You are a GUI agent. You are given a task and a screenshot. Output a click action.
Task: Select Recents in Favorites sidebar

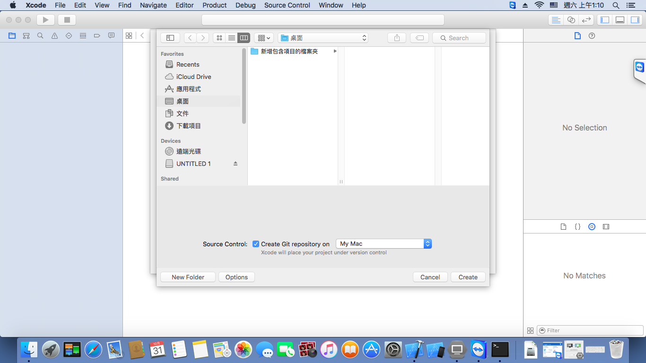(198, 64)
